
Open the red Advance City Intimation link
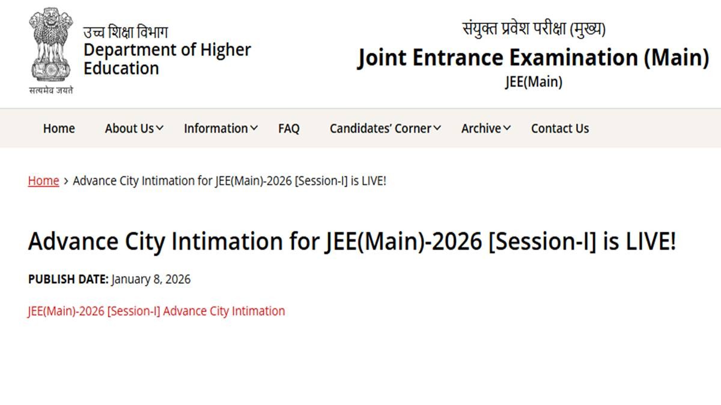(x=156, y=311)
